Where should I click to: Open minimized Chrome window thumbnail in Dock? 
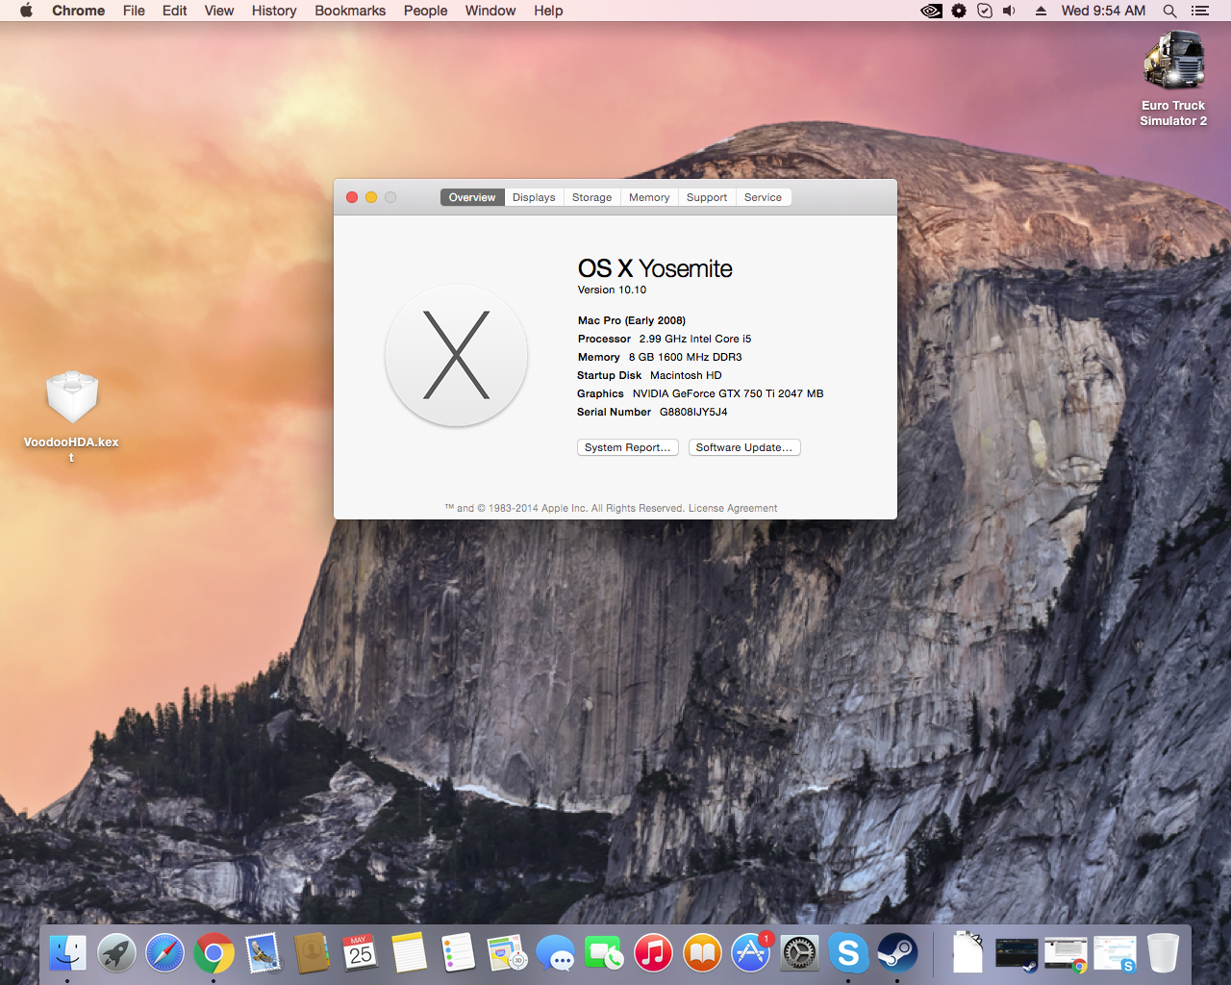tap(1066, 953)
